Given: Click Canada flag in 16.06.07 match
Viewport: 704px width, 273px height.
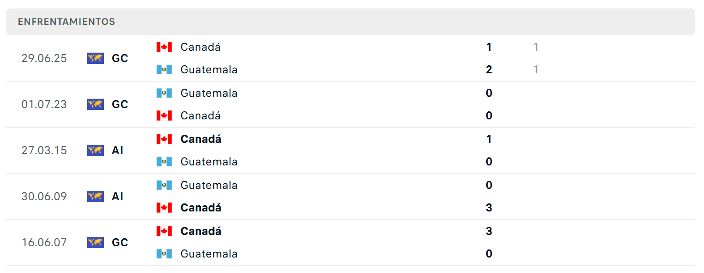Looking at the screenshot, I should (164, 231).
